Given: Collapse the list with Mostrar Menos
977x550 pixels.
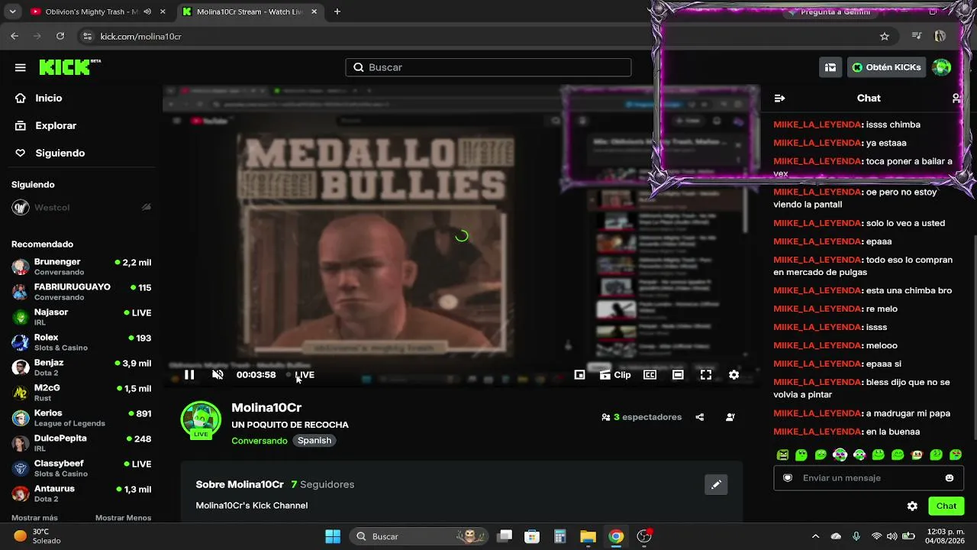Looking at the screenshot, I should [x=123, y=518].
